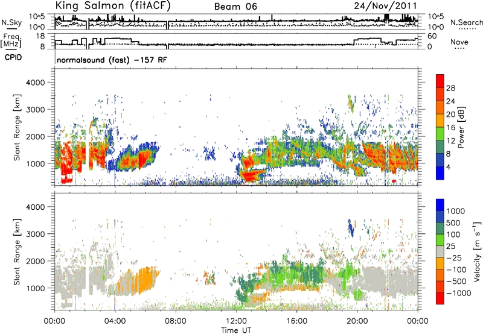The image size is (483, 334).
Task: Click the Beam 06 label
Action: pyautogui.click(x=235, y=7)
